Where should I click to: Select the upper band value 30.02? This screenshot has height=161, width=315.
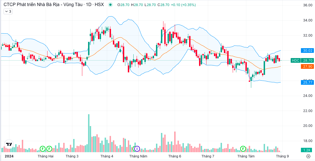point(307,50)
